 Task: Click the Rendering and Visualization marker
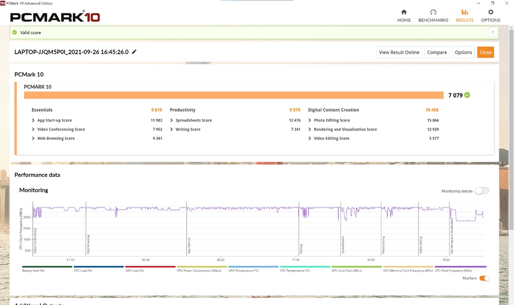coord(452,236)
